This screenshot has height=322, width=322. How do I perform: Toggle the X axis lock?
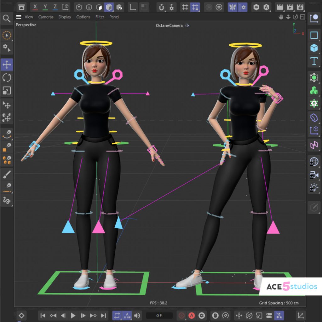(35, 7)
